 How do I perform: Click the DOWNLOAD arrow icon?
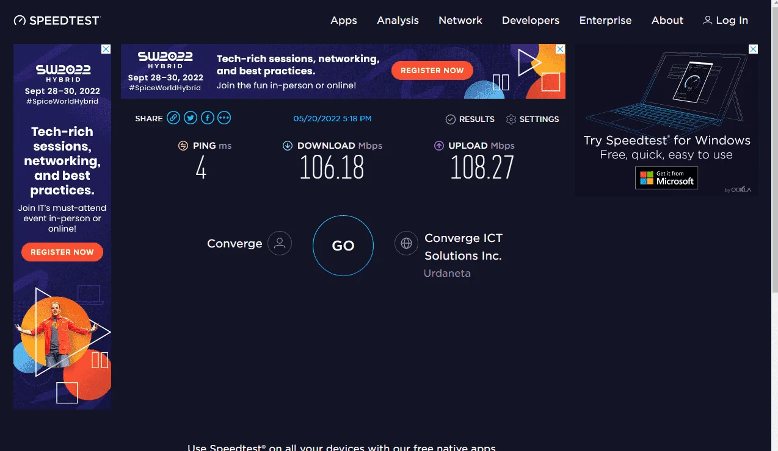(288, 146)
